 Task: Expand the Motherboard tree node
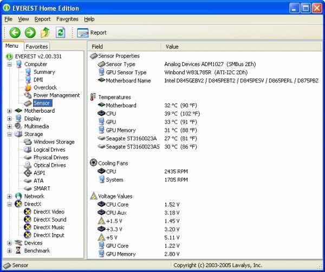click(9, 111)
